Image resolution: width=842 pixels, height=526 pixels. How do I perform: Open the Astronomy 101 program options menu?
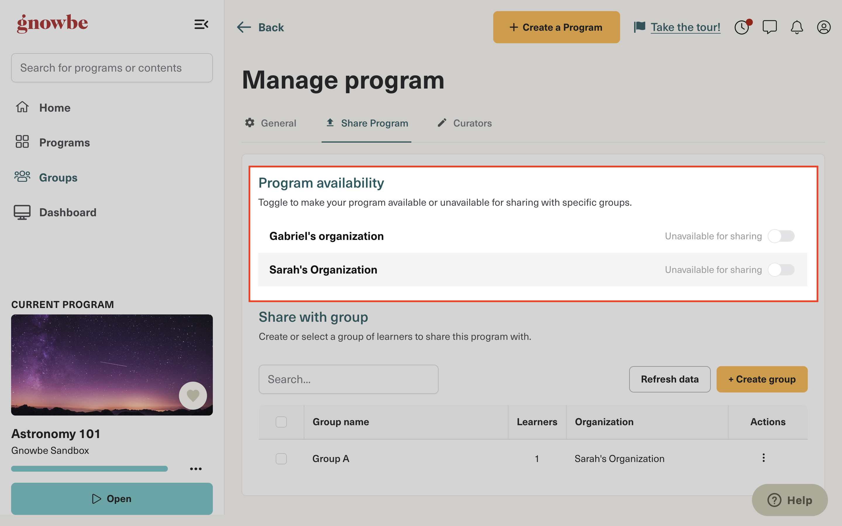coord(196,469)
